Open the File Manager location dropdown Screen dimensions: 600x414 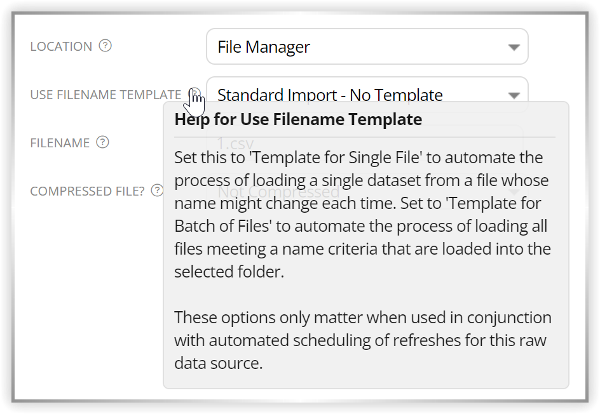pos(367,46)
